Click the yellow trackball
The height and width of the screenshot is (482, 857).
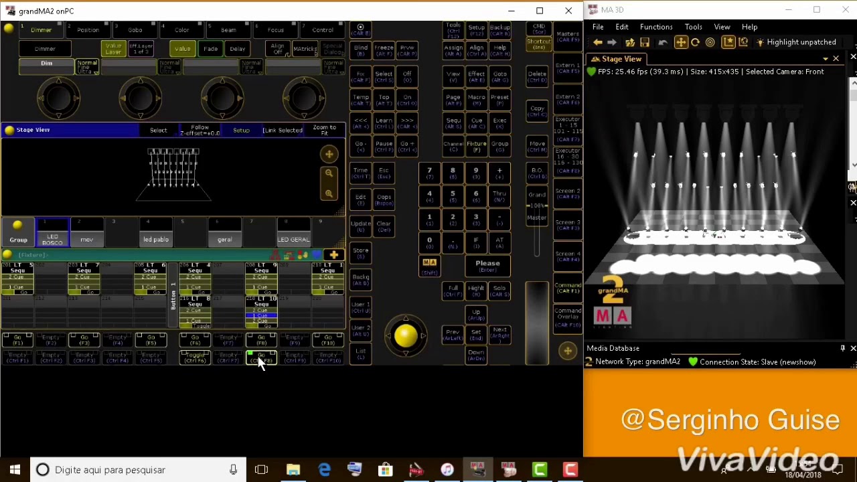tap(405, 336)
